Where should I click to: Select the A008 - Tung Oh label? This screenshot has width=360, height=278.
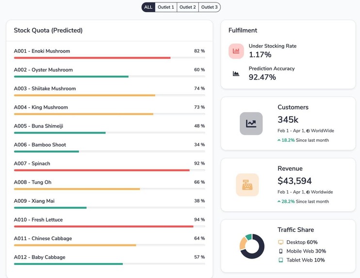click(33, 182)
